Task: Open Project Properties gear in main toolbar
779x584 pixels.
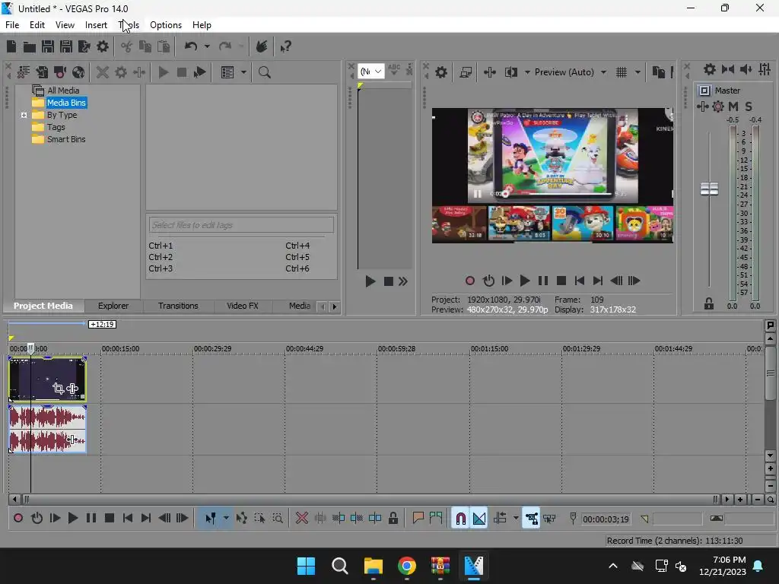Action: 103,46
